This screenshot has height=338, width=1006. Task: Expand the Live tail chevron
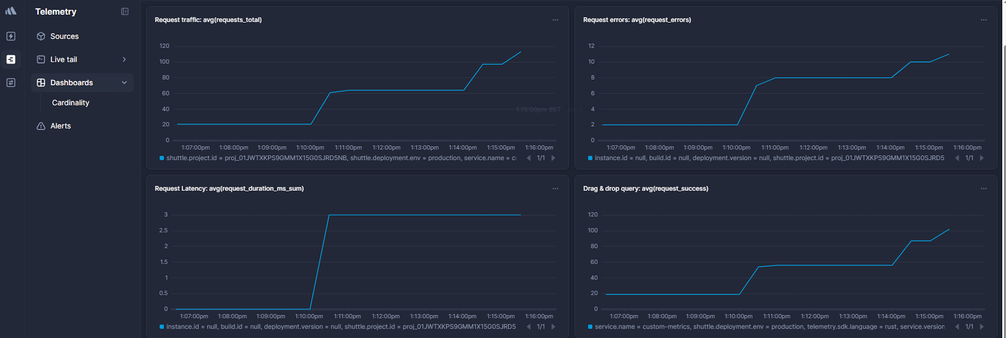[124, 59]
